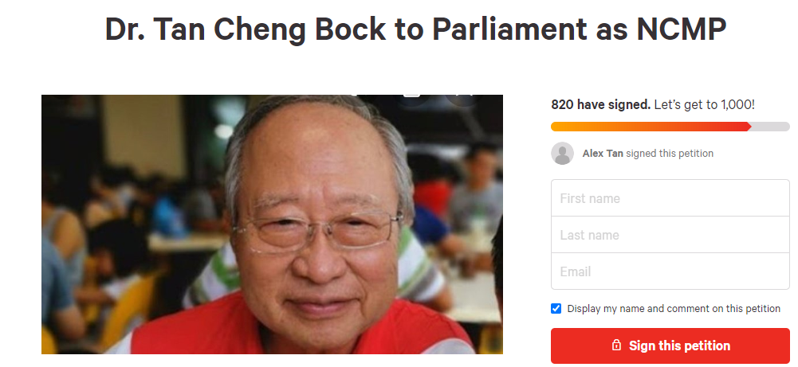The height and width of the screenshot is (367, 798).
Task: Click the gray signer avatar icon
Action: coord(562,153)
